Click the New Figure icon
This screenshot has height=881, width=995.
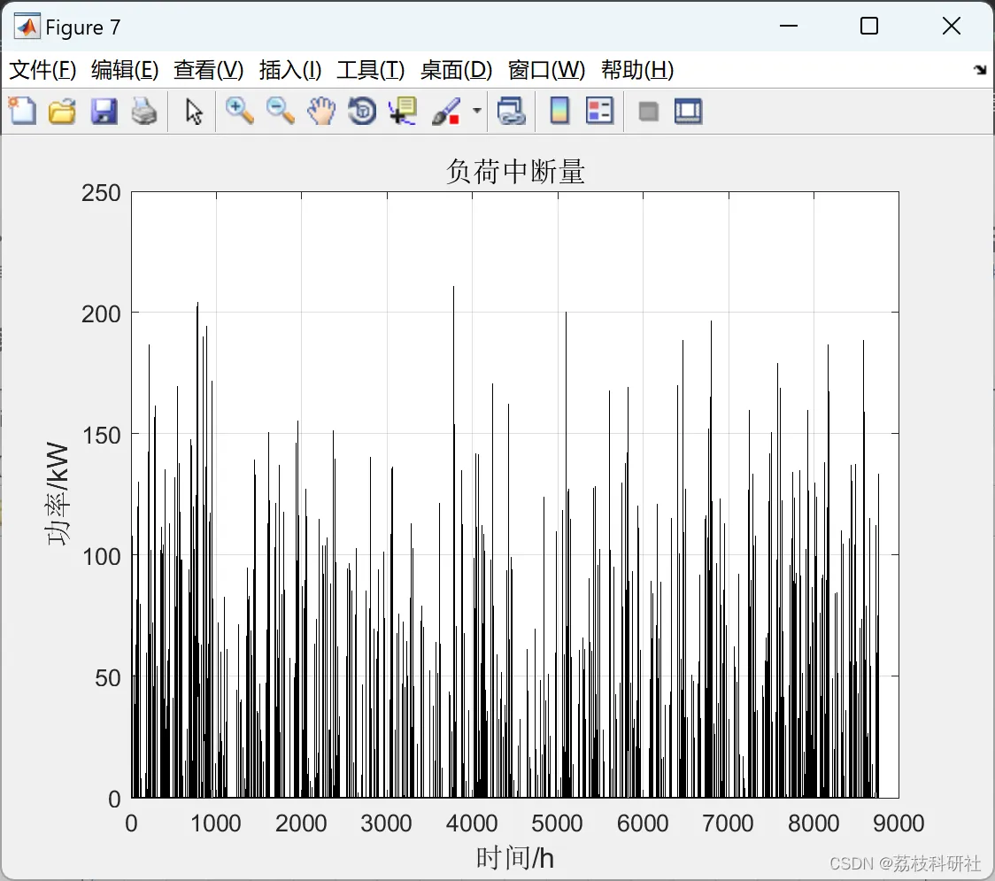pos(22,111)
